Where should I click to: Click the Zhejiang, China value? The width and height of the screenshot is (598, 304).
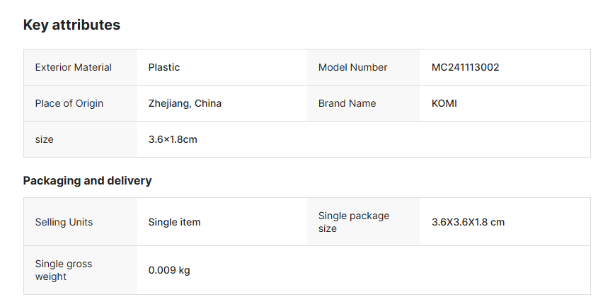[x=185, y=103]
